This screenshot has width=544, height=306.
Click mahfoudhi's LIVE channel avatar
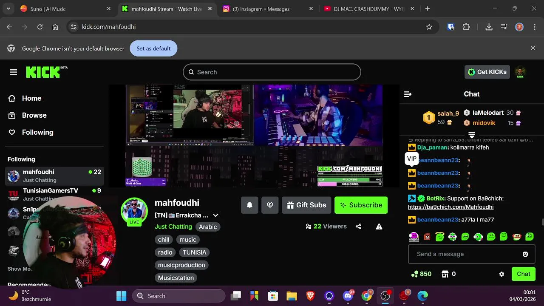[134, 211]
